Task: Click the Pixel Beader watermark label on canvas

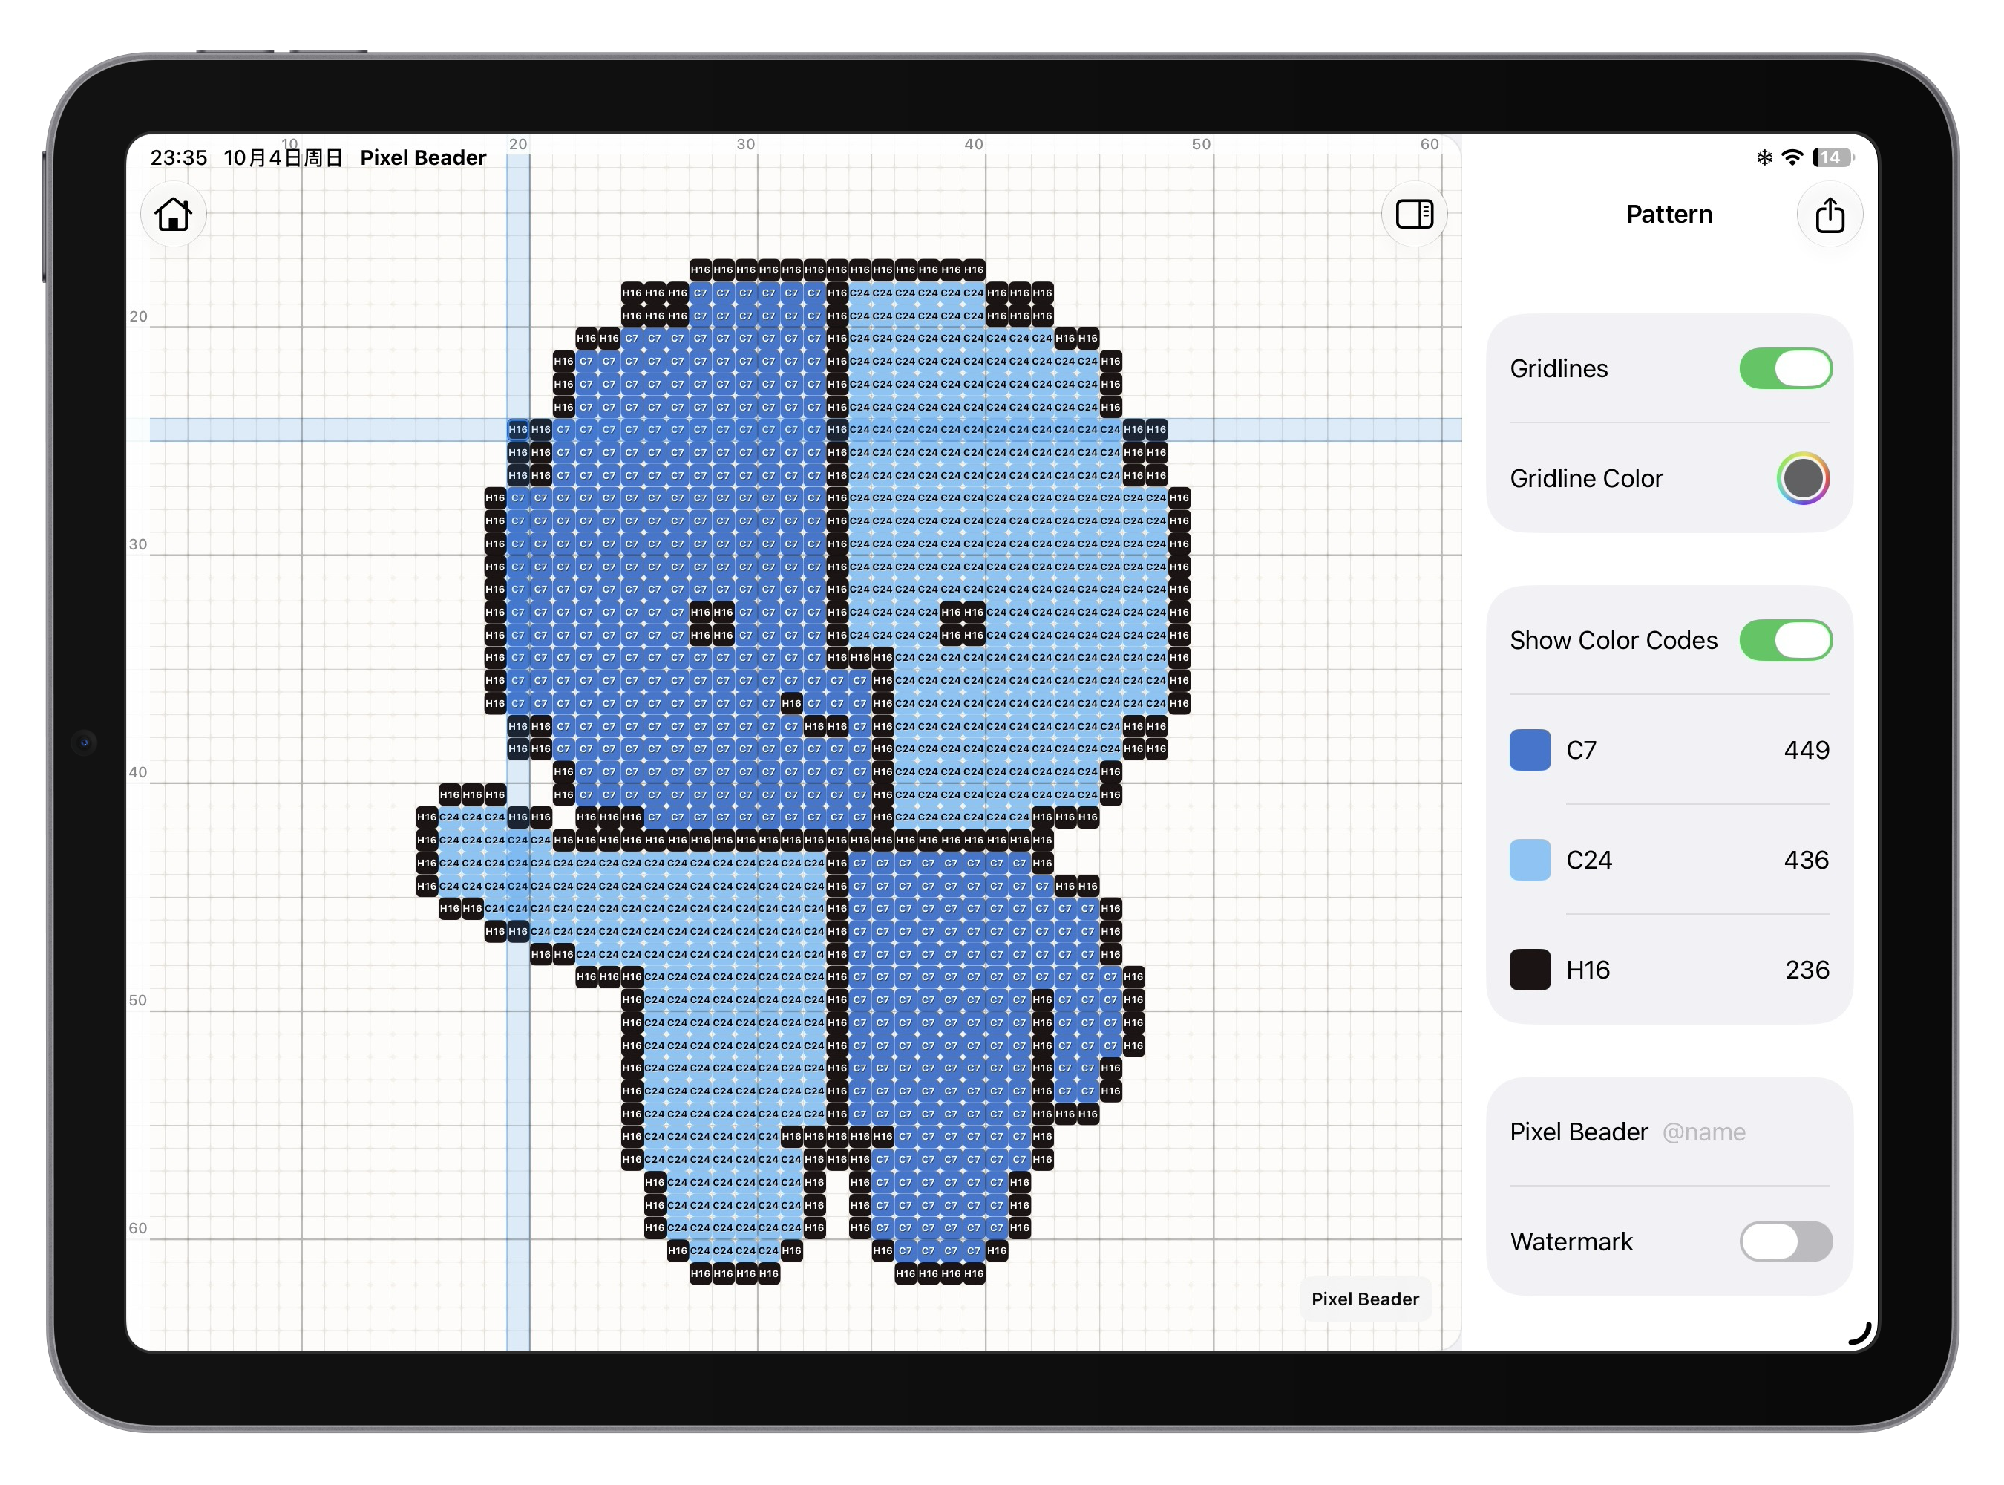Action: (1364, 1298)
